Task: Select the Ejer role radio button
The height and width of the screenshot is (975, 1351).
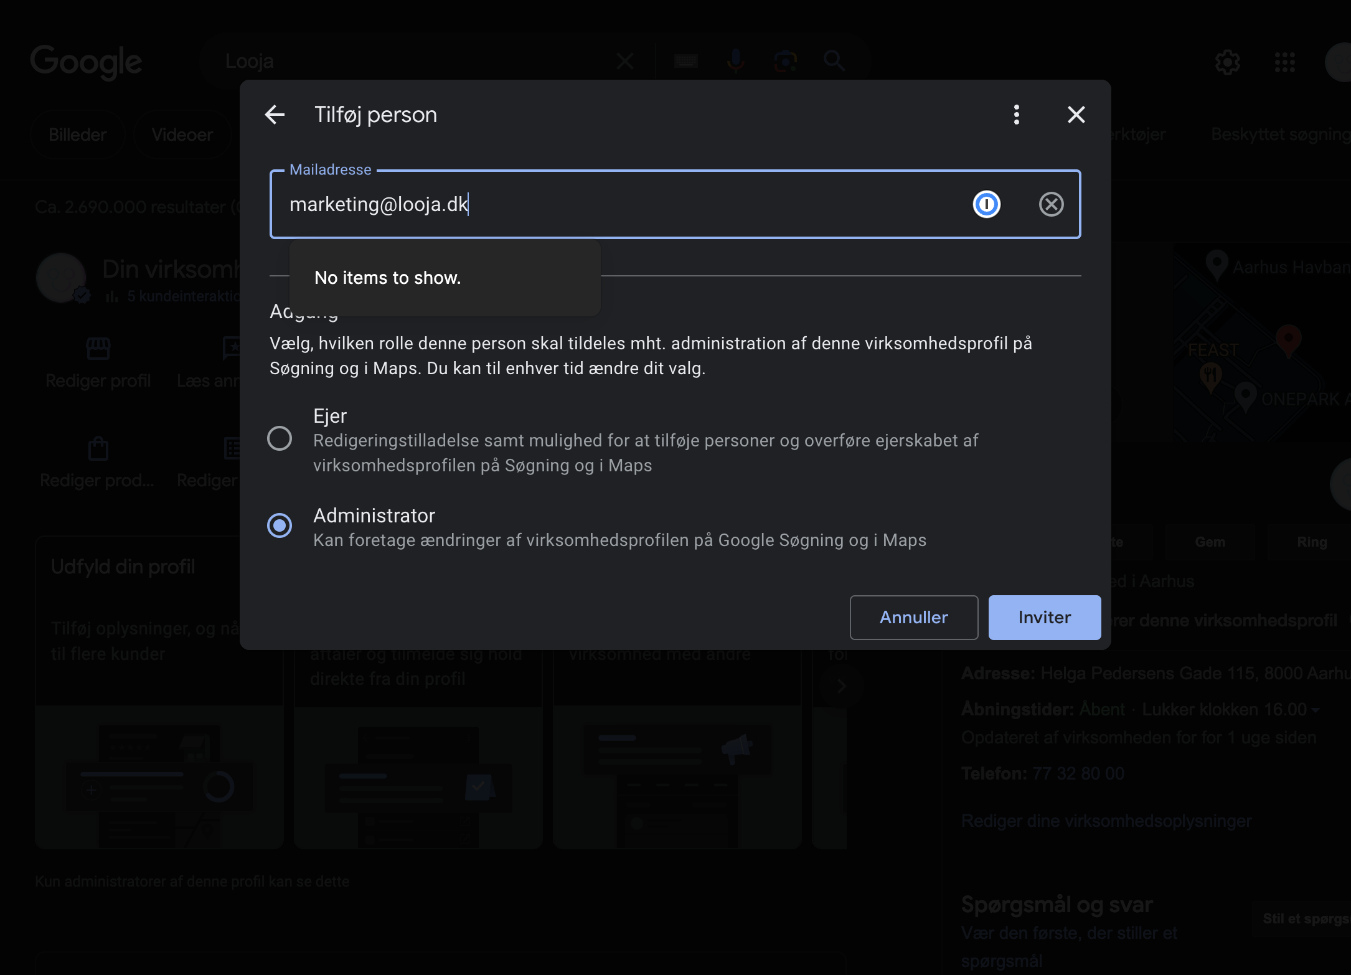Action: coord(280,438)
